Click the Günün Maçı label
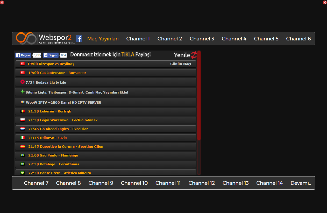This screenshot has height=213, width=327. point(181,64)
